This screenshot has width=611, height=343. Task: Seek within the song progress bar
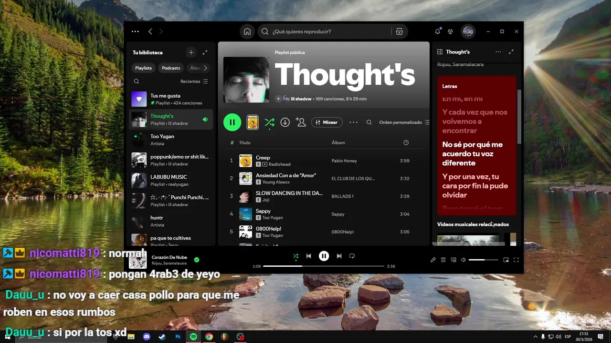[x=324, y=266]
